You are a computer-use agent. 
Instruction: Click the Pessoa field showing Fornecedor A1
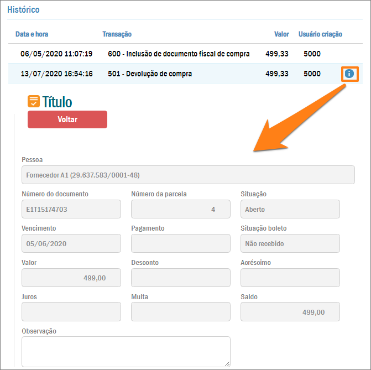(188, 175)
